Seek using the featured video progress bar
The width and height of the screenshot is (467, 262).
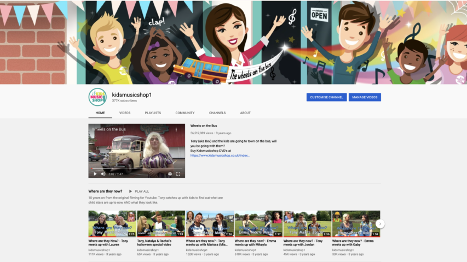pyautogui.click(x=137, y=169)
